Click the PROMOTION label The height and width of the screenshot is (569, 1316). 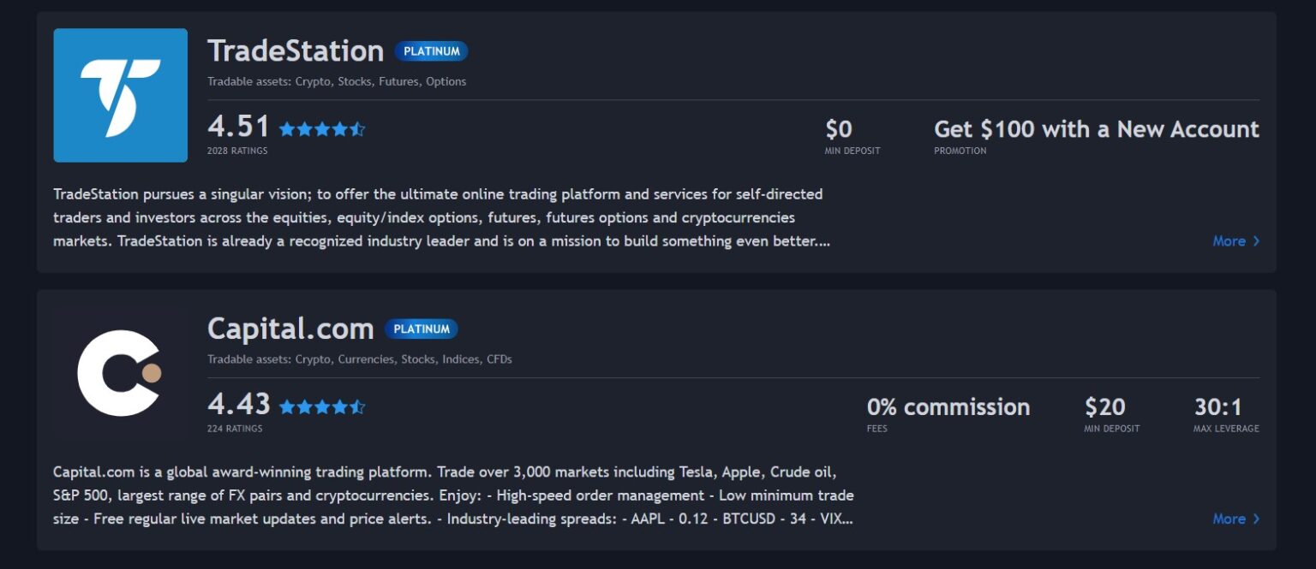(960, 151)
